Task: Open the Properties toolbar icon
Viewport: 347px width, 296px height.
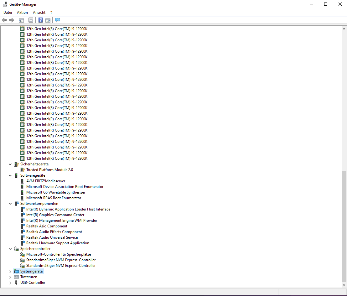Action: click(x=31, y=20)
